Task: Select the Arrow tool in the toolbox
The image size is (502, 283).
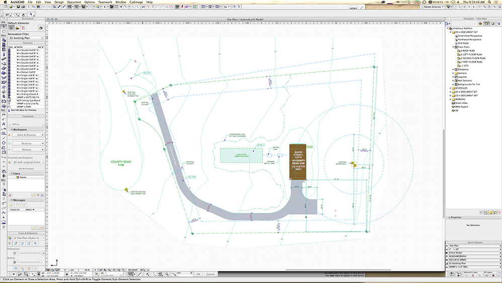Action: coord(4,27)
